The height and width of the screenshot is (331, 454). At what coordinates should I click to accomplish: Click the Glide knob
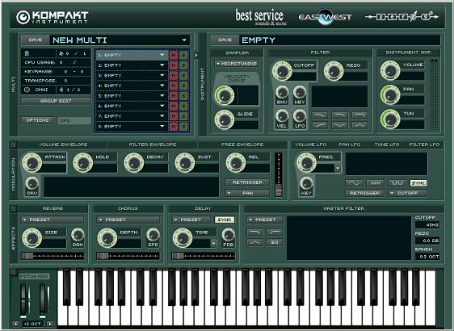point(225,119)
